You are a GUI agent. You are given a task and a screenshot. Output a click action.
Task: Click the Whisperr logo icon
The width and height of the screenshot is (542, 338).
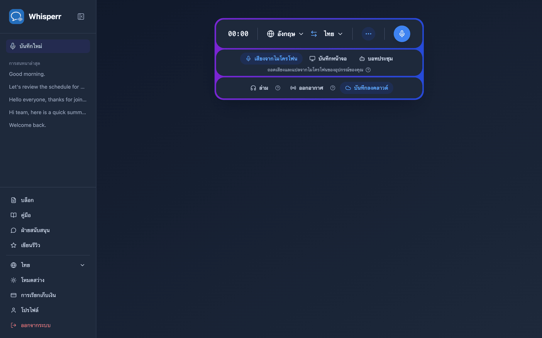(16, 17)
